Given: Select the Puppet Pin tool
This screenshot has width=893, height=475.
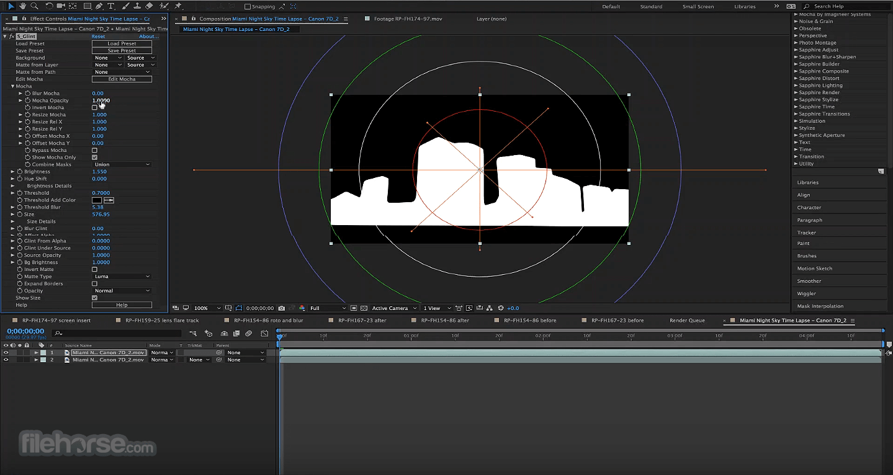Looking at the screenshot, I should click(x=178, y=6).
